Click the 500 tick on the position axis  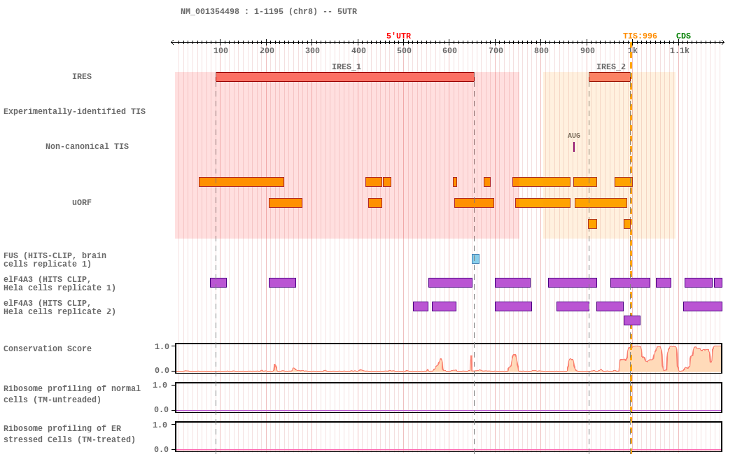click(x=404, y=50)
